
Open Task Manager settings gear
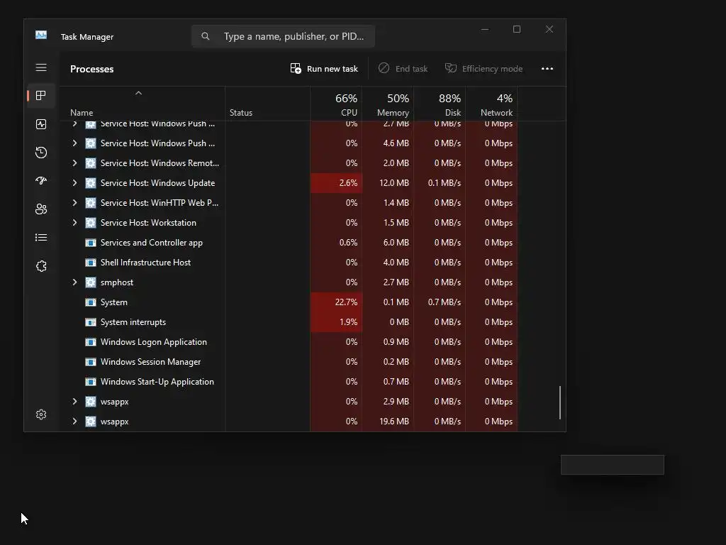(x=41, y=414)
